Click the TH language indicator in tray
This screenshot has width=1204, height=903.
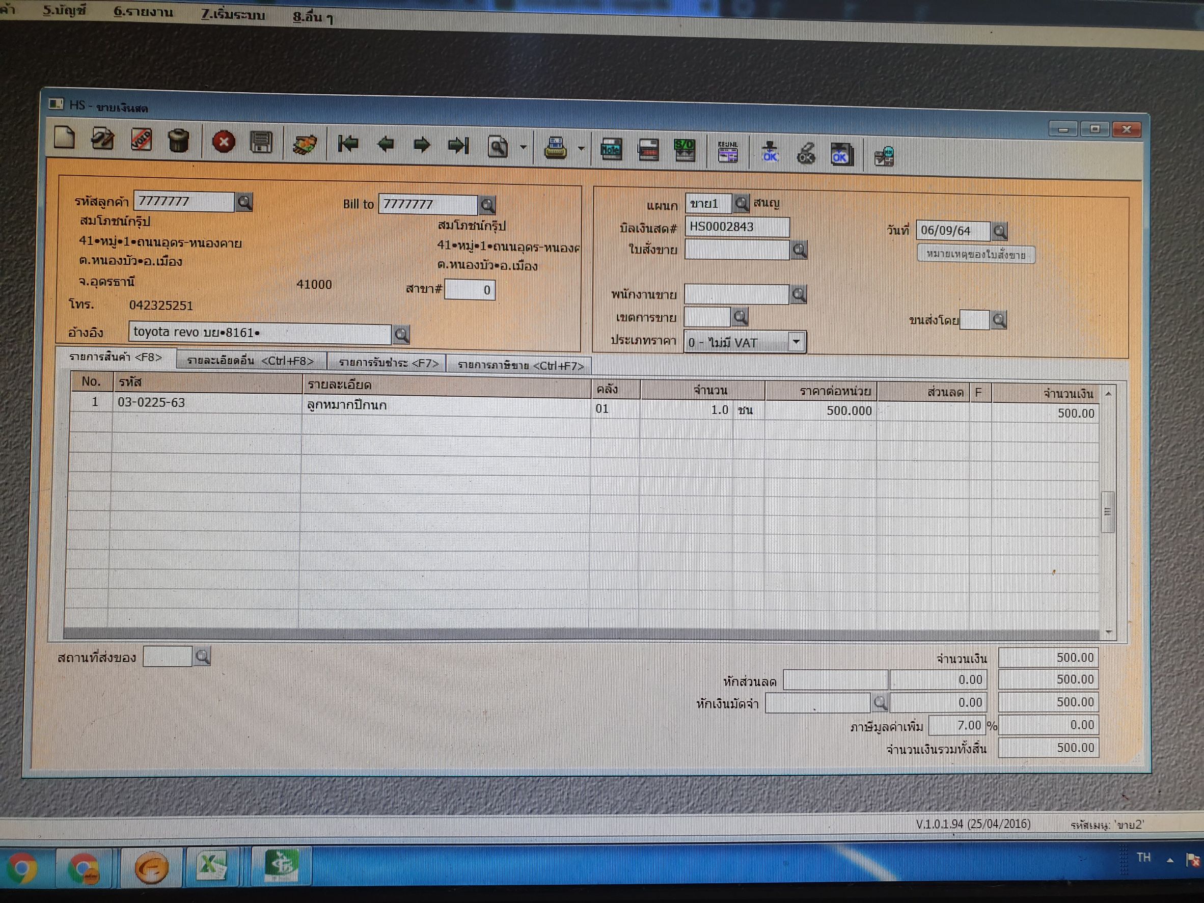[x=1143, y=858]
